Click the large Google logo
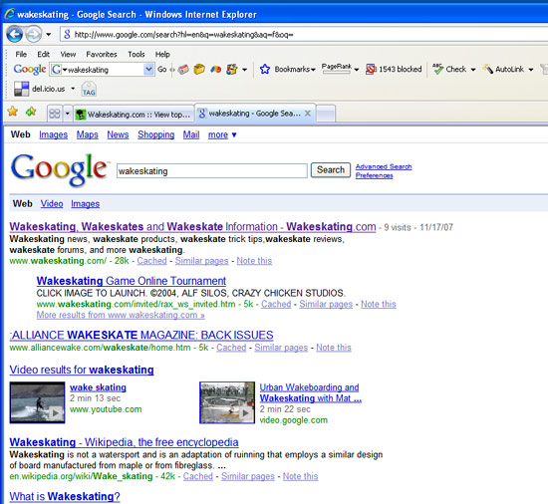 click(x=60, y=169)
